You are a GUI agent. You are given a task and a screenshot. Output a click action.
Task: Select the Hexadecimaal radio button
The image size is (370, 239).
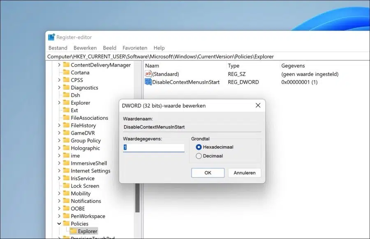tap(199, 147)
